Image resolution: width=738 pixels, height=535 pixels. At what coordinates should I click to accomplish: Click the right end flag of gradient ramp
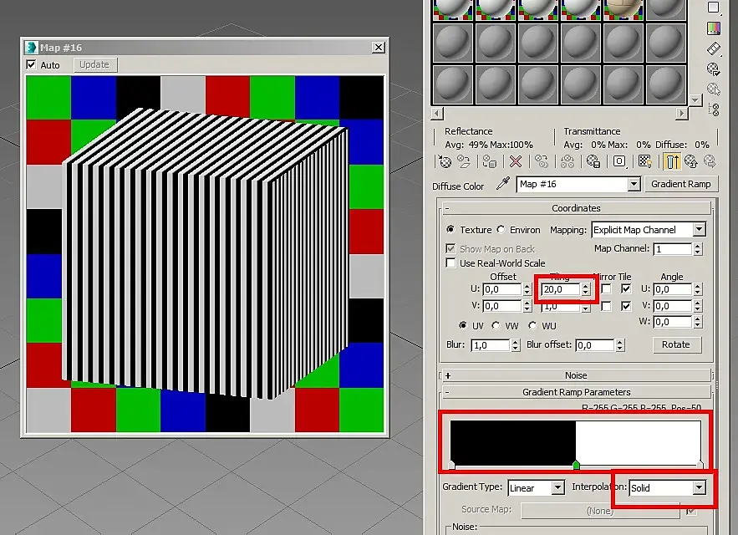click(x=700, y=466)
